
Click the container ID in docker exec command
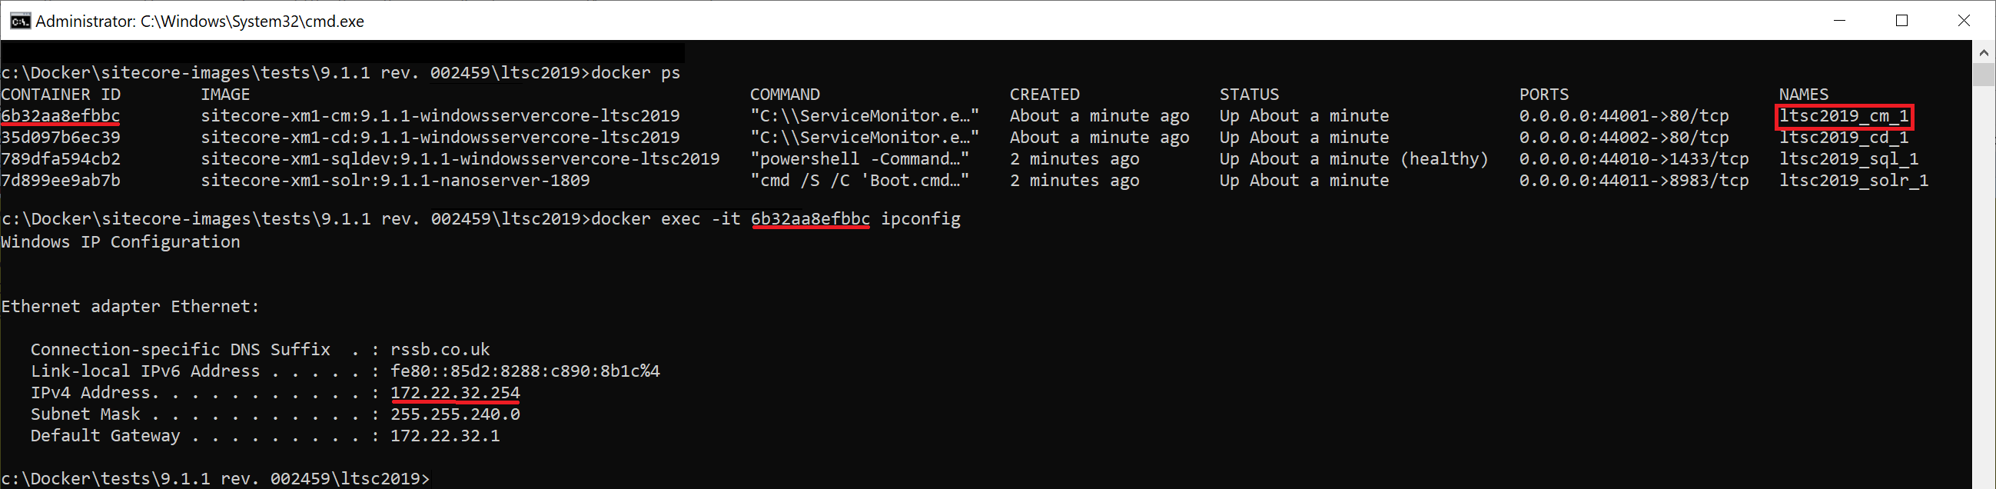[811, 219]
